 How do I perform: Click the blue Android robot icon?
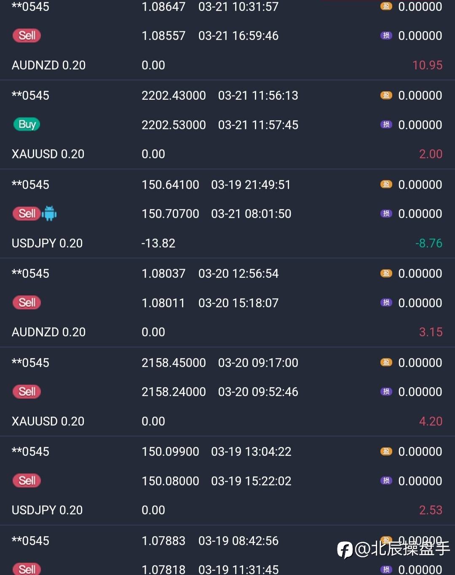coord(49,213)
